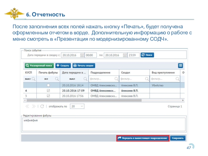The width and height of the screenshot is (208, 156).
Task: Click the Подразделение filter magnifier icon
Action: pyautogui.click(x=116, y=79)
